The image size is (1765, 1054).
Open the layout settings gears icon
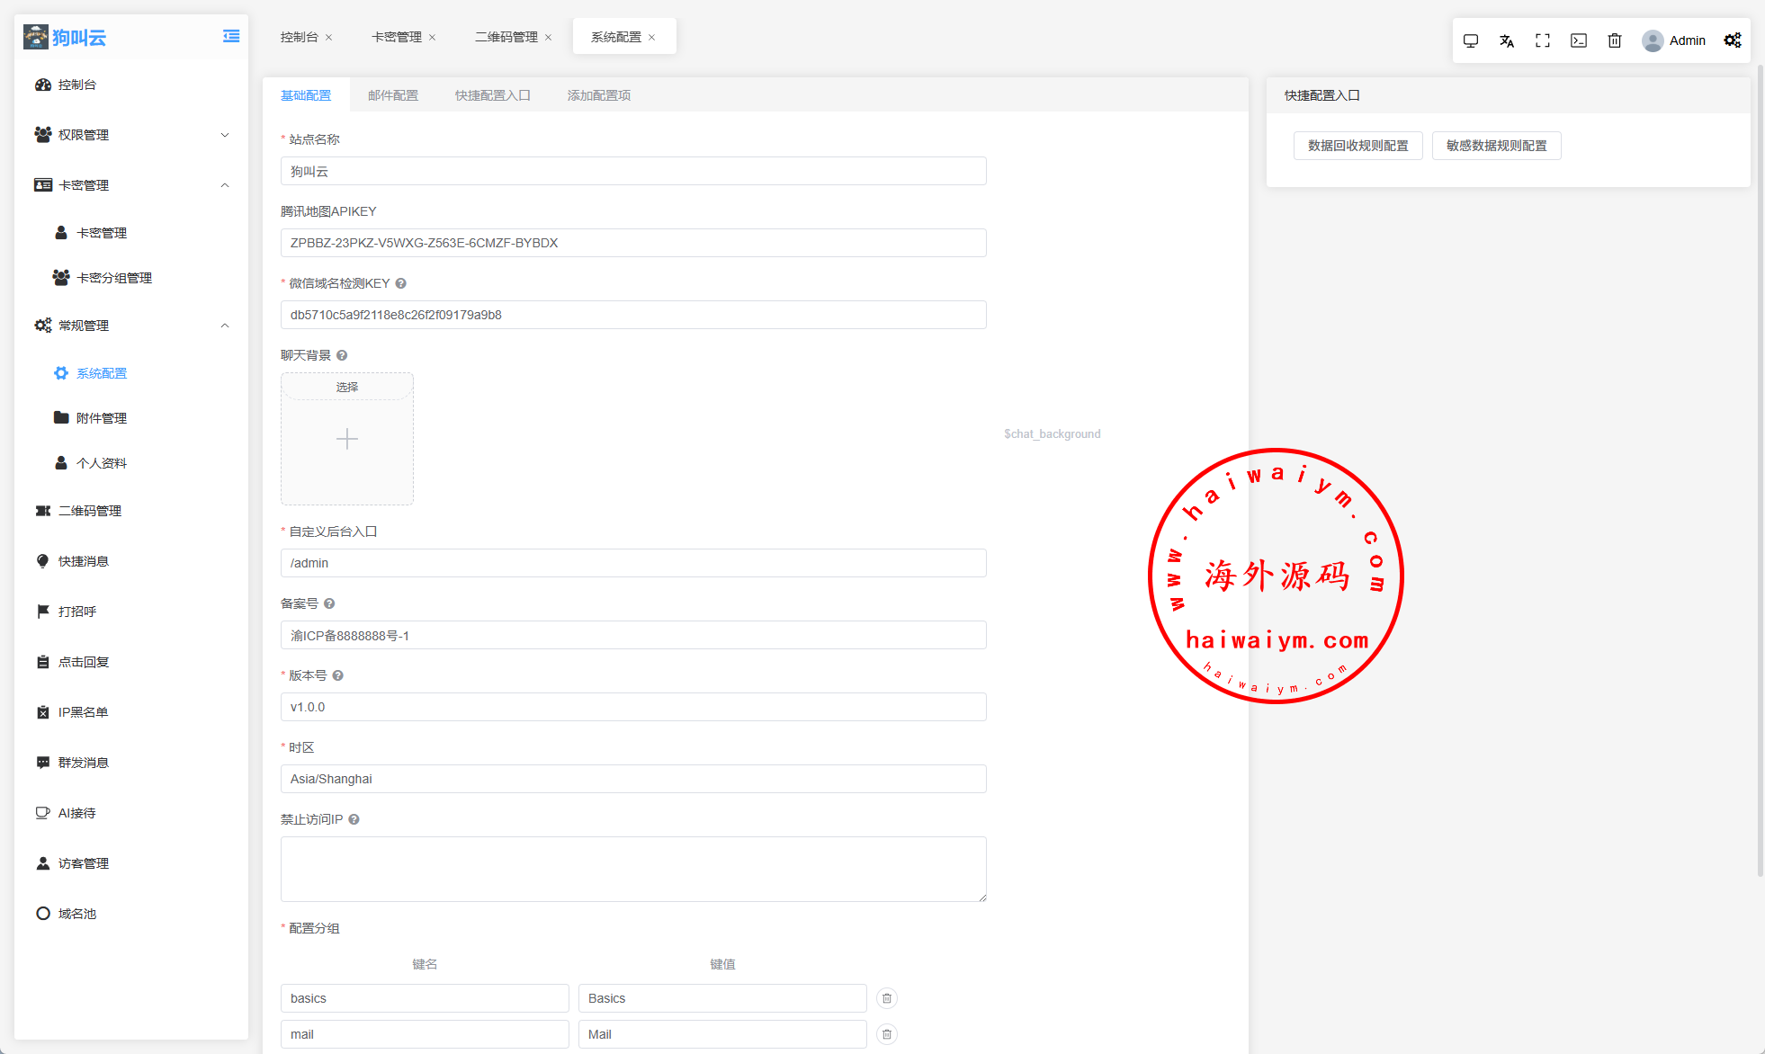point(1733,40)
